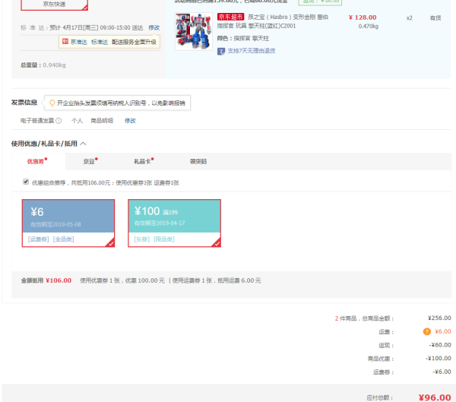456x402 pixels.
Task: Switch to the 优惠券 tab
Action: (x=37, y=161)
